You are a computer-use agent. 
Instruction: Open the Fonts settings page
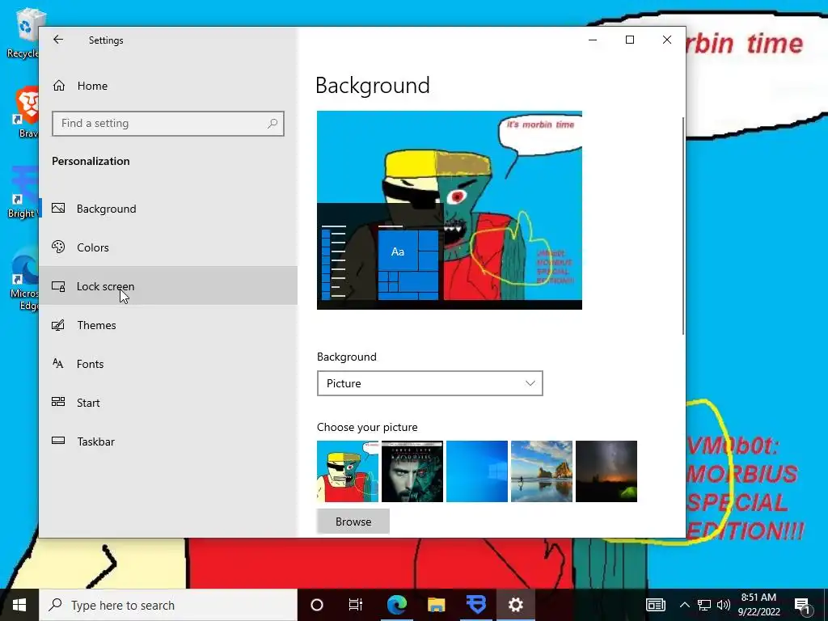click(x=168, y=364)
